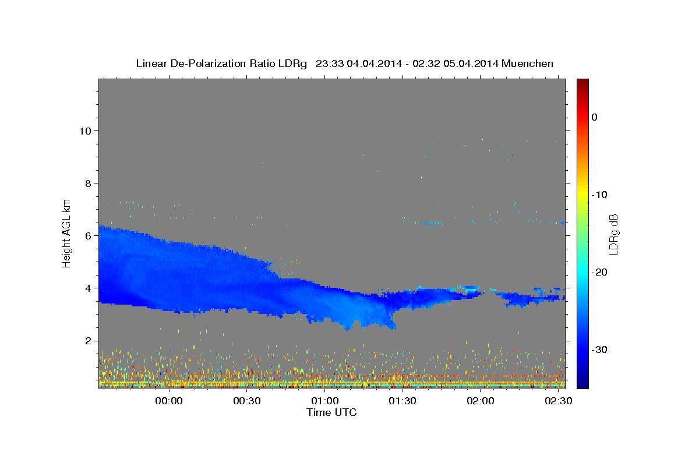Select the 00:30 time tick label
699x466 pixels.
[x=247, y=401]
